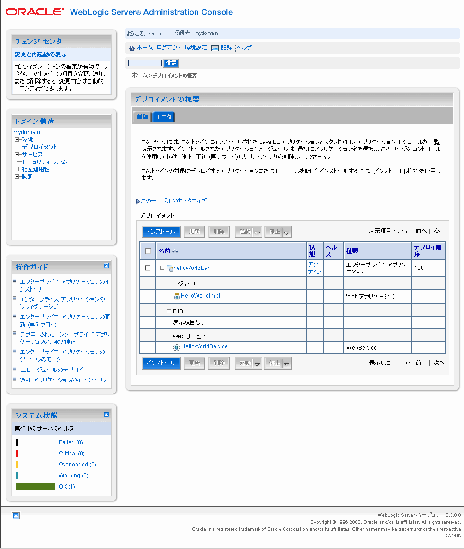Expand このテーブルのカスタマイズ disclosure triangle
Viewport: 464px width, 549px height.
coord(137,201)
